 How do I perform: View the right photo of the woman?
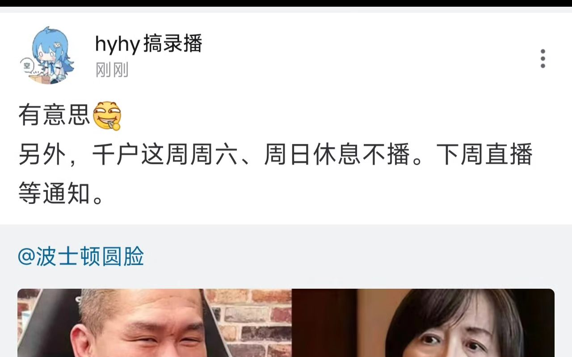423,323
